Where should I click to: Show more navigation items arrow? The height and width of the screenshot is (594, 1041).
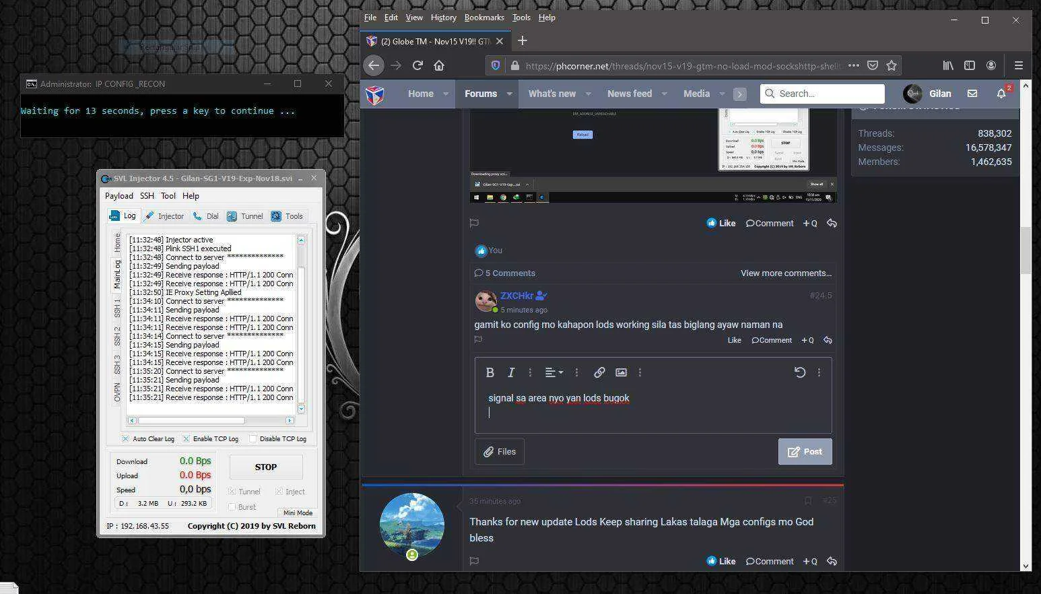tap(739, 94)
